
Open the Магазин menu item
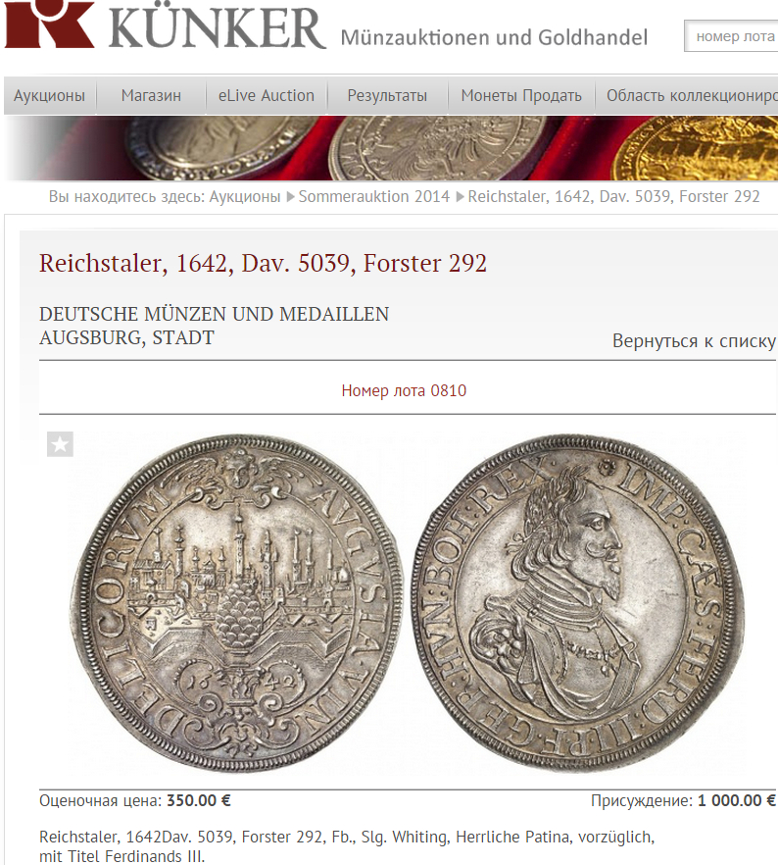point(151,95)
